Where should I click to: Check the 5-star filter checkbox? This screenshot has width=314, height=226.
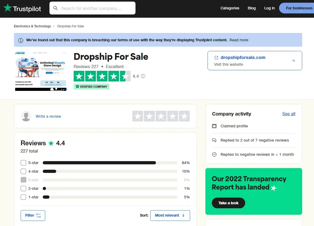coord(23,163)
